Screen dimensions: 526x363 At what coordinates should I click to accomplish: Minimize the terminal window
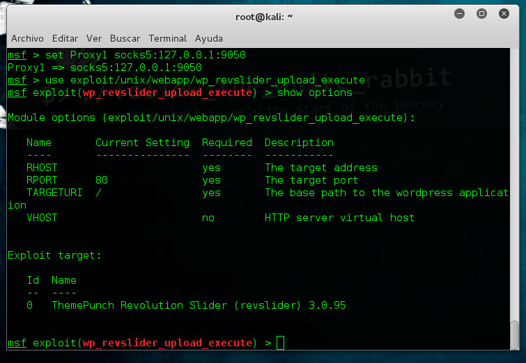point(460,14)
